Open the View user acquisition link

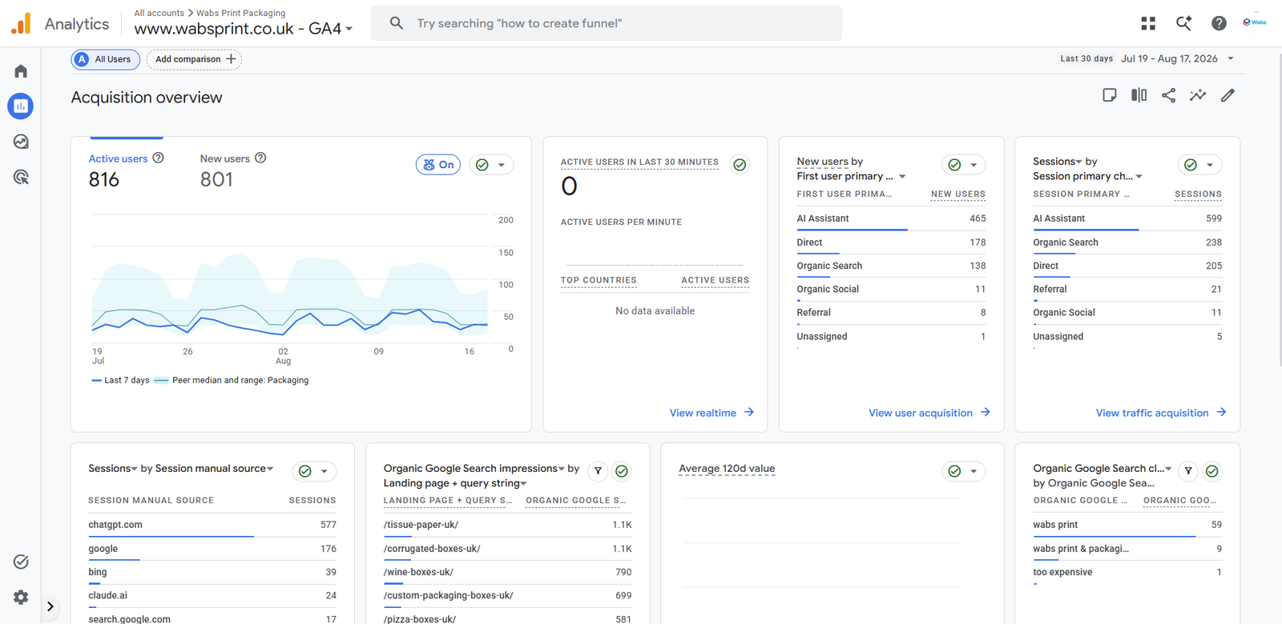929,413
